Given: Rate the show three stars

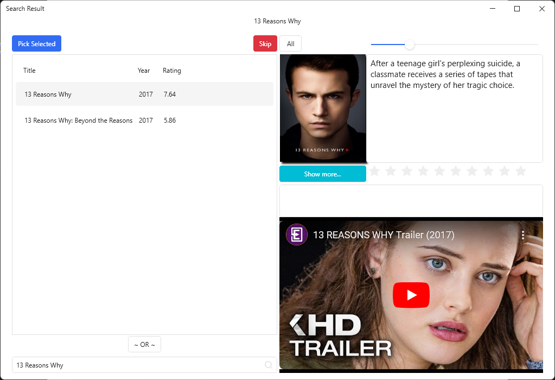Looking at the screenshot, I should [407, 172].
